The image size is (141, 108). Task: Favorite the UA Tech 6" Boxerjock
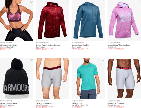67,60
